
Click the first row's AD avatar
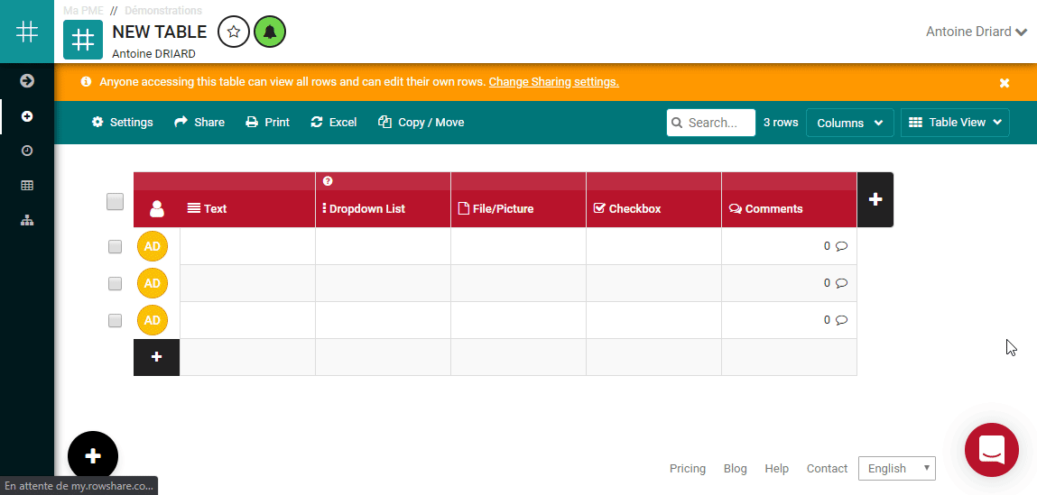tap(153, 246)
